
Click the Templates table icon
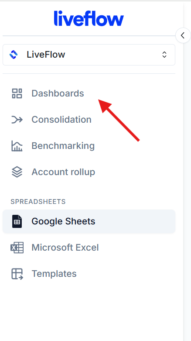(17, 274)
